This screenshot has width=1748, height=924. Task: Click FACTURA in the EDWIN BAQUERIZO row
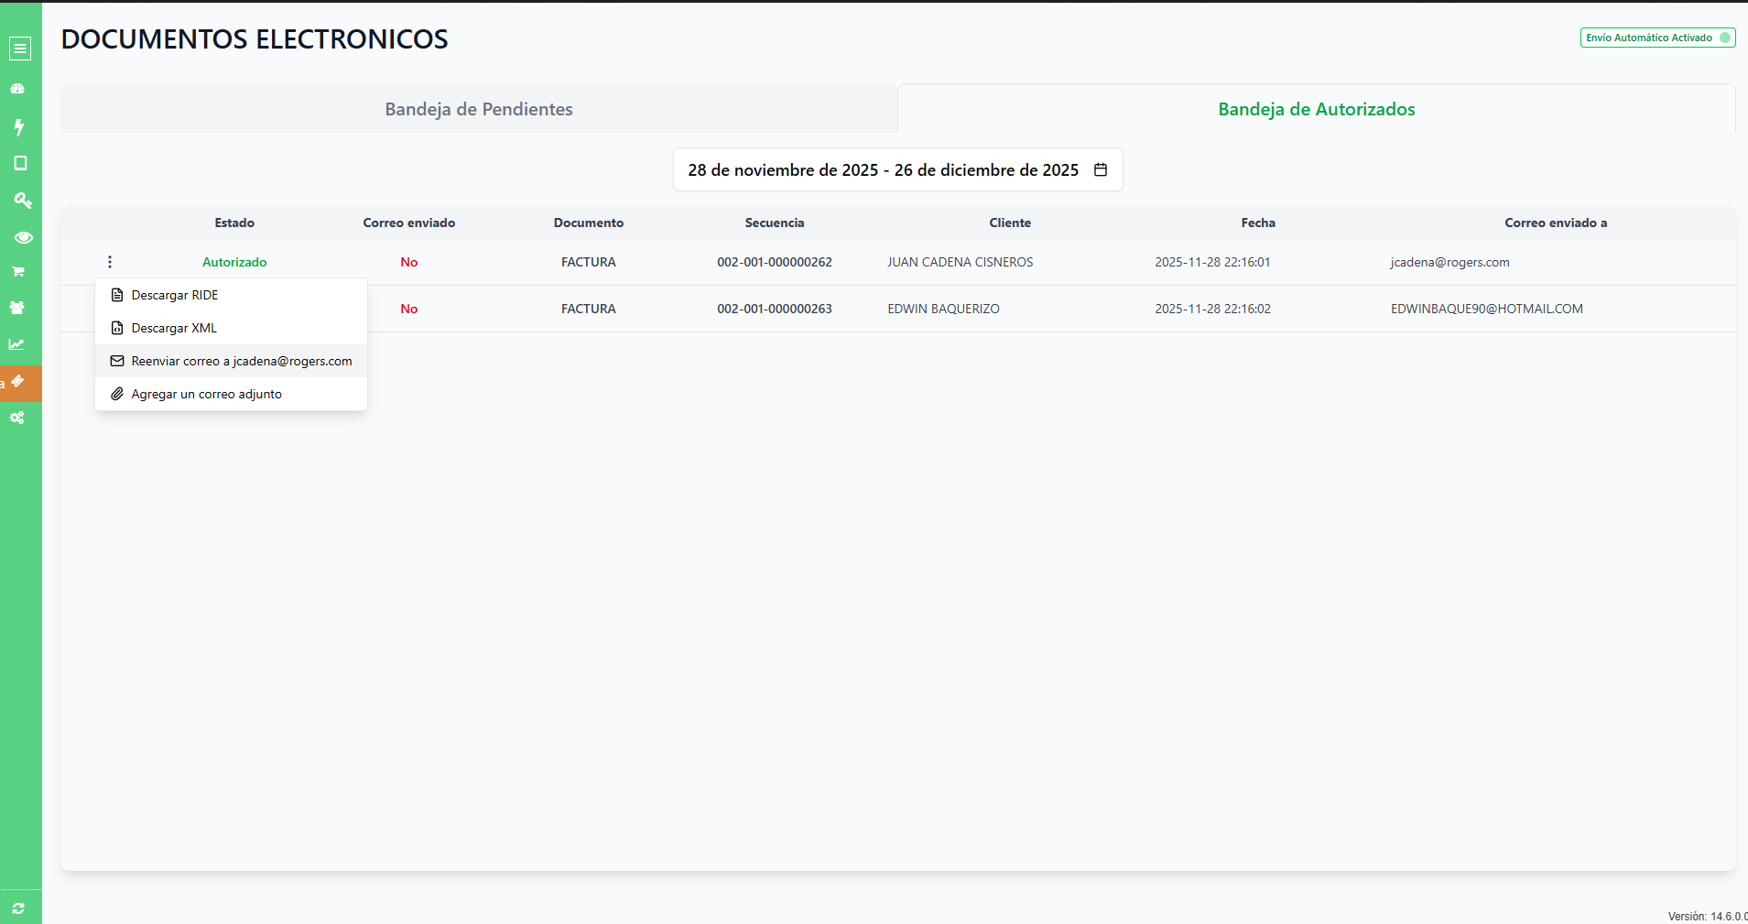589,309
